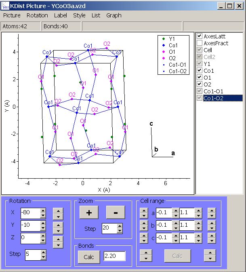Viewport: 246px width, 272px height.
Task: Decrease Rotation Z value with spinner down arrow
Action: [43, 240]
